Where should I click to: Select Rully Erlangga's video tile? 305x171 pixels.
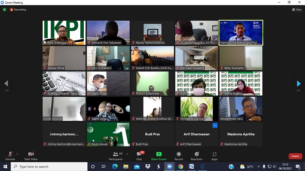coord(64,33)
